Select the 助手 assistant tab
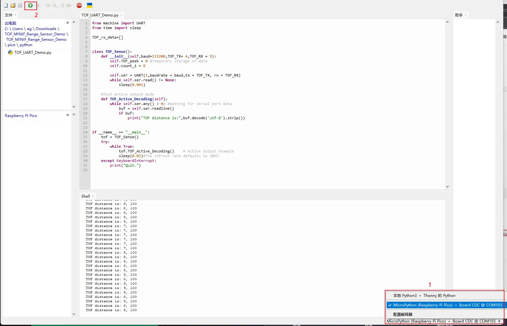Screen dimensions: 507x326 coord(459,15)
